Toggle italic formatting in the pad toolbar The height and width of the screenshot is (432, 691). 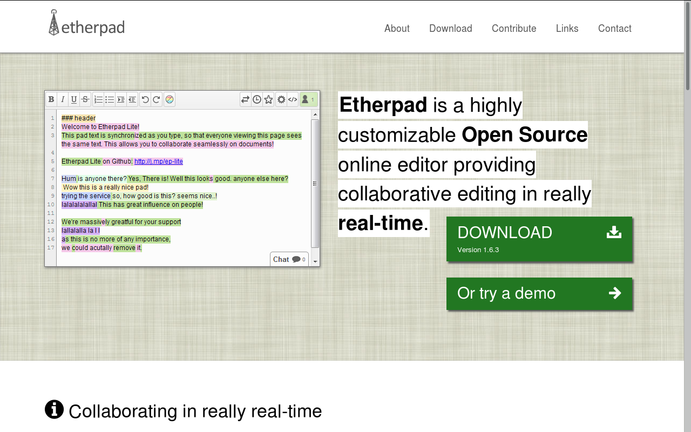63,99
